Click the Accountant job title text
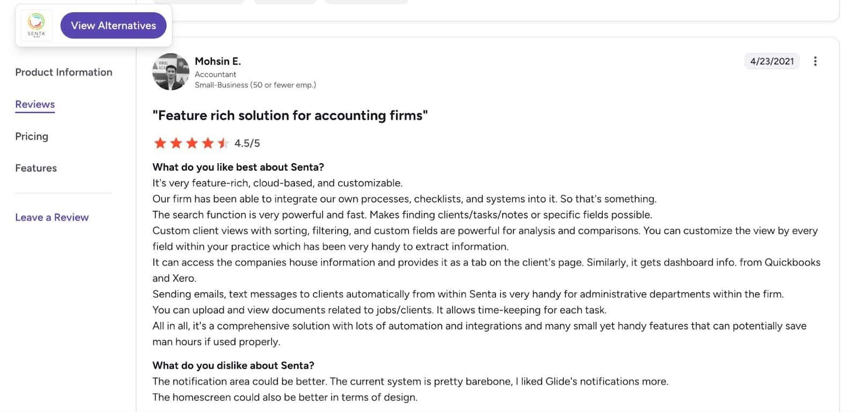 pos(216,74)
